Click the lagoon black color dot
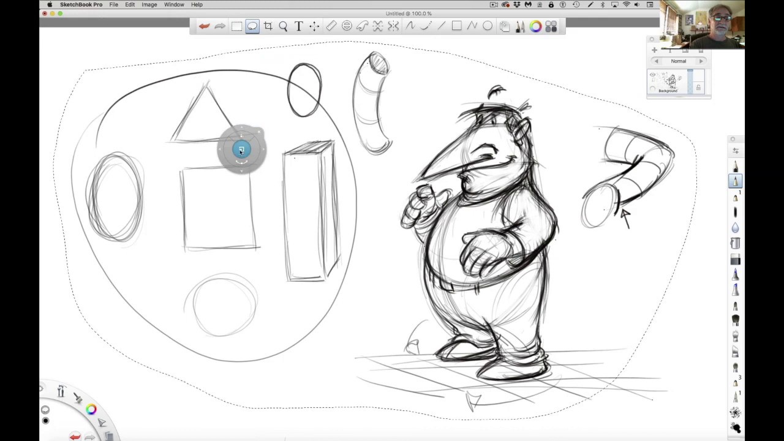Image resolution: width=784 pixels, height=441 pixels. 45,421
